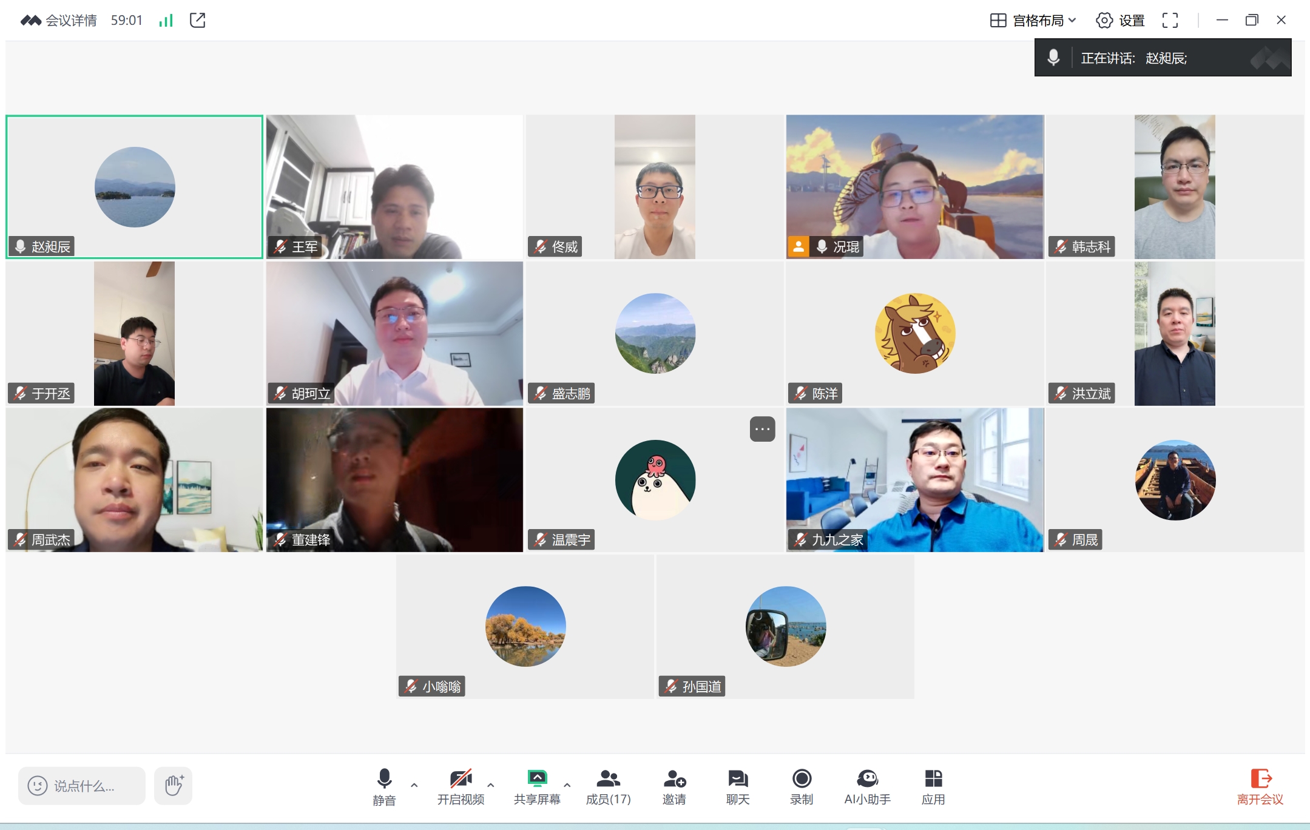This screenshot has height=830, width=1310.
Task: Click 况琨's active microphone icon
Action: click(822, 246)
